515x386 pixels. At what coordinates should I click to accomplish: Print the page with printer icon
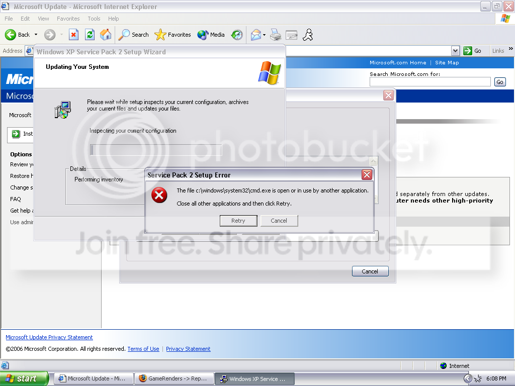(x=276, y=35)
